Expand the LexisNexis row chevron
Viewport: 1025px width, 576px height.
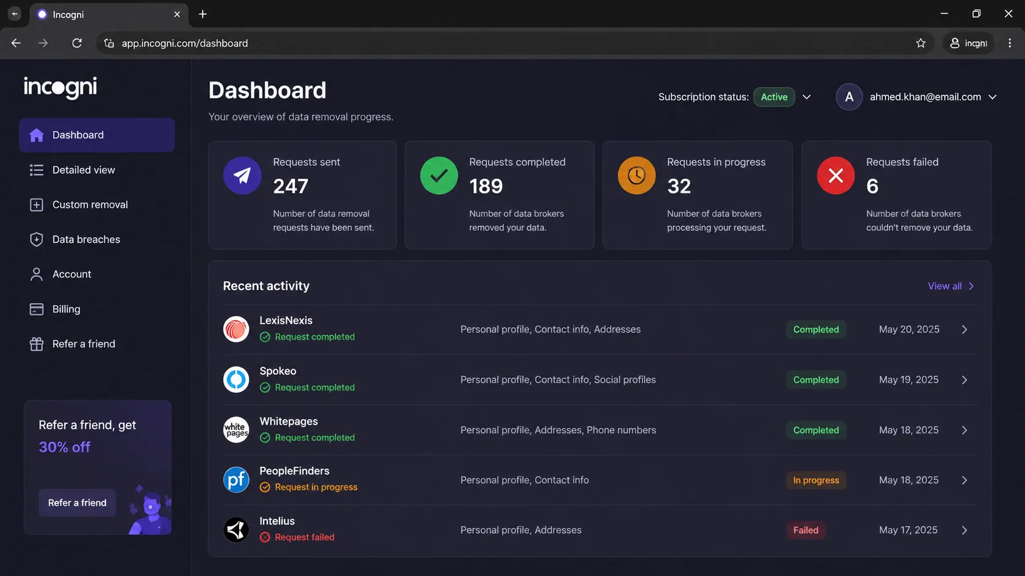click(964, 329)
